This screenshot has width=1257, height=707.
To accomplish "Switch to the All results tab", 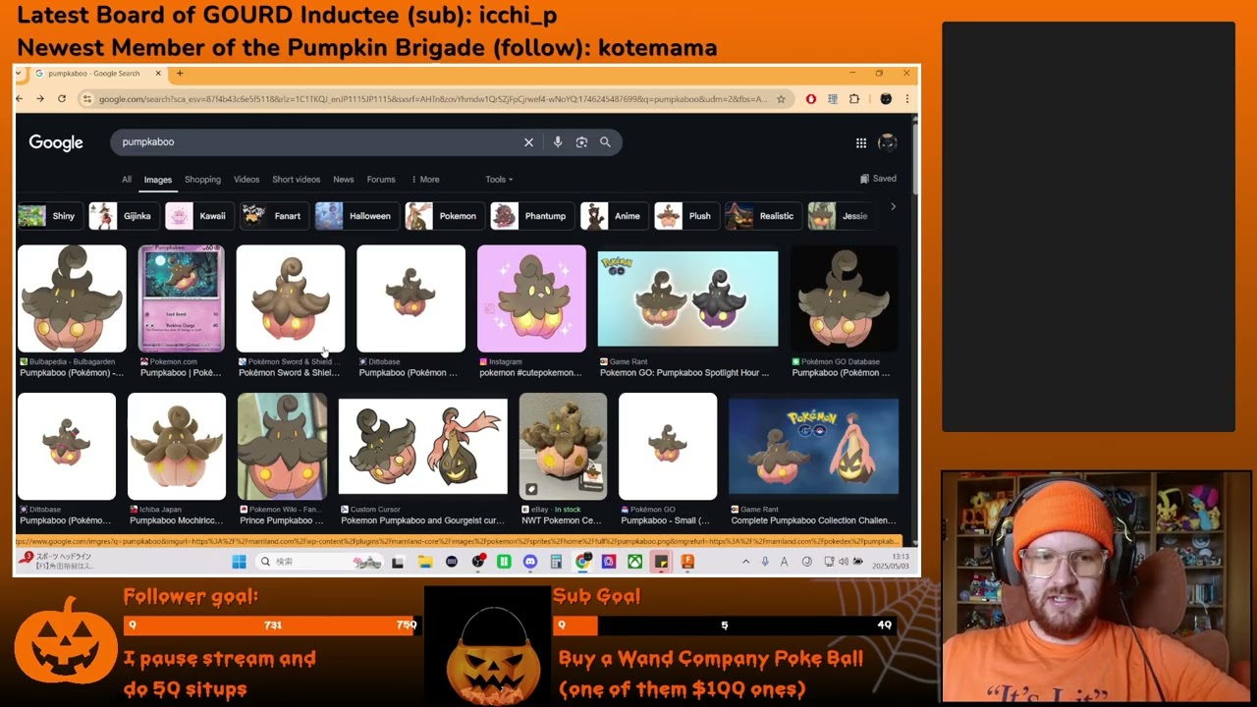I will 127,180.
